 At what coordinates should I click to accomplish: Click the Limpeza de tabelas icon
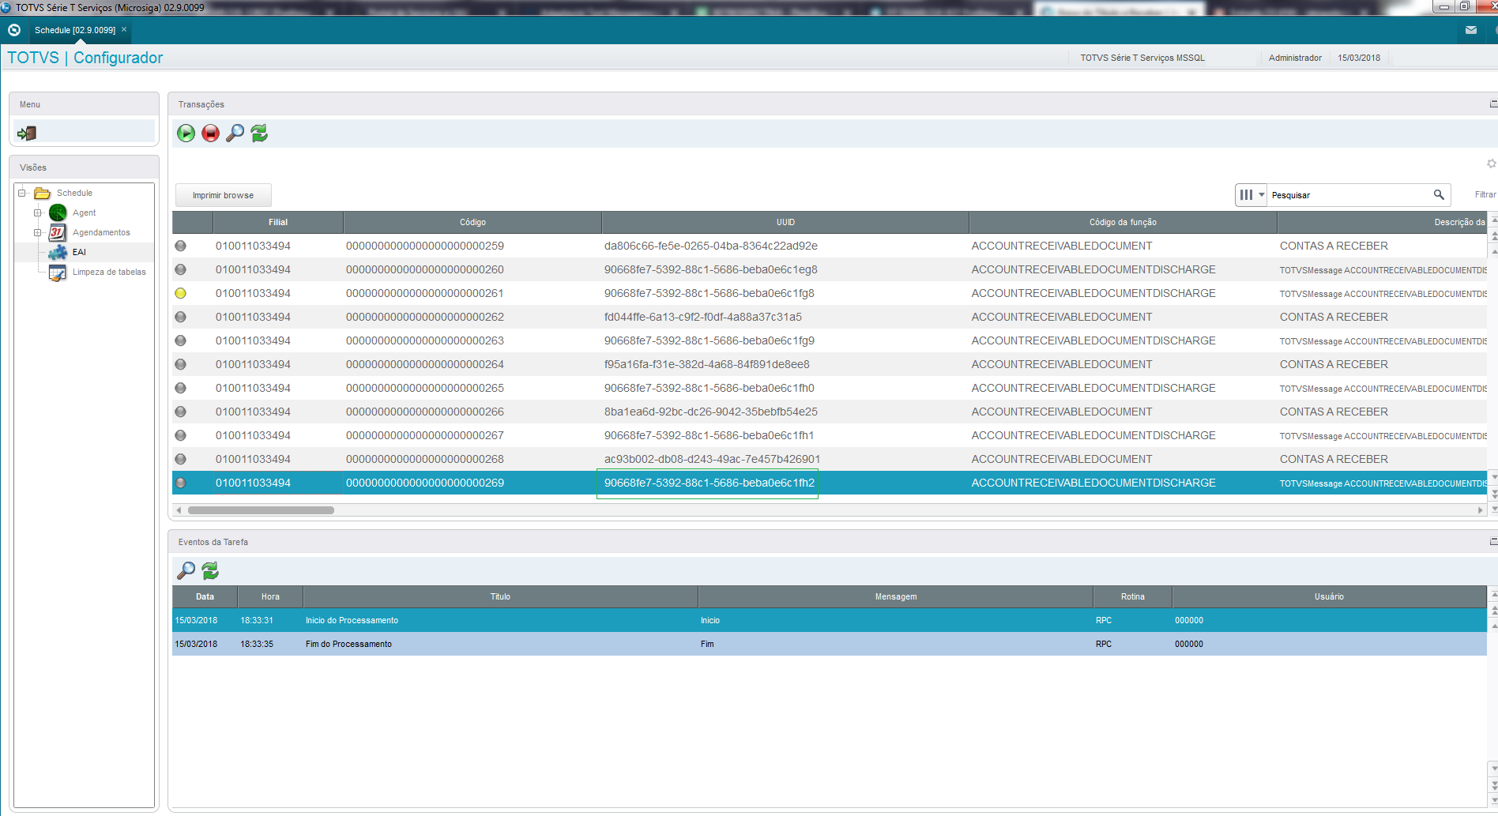[x=58, y=272]
